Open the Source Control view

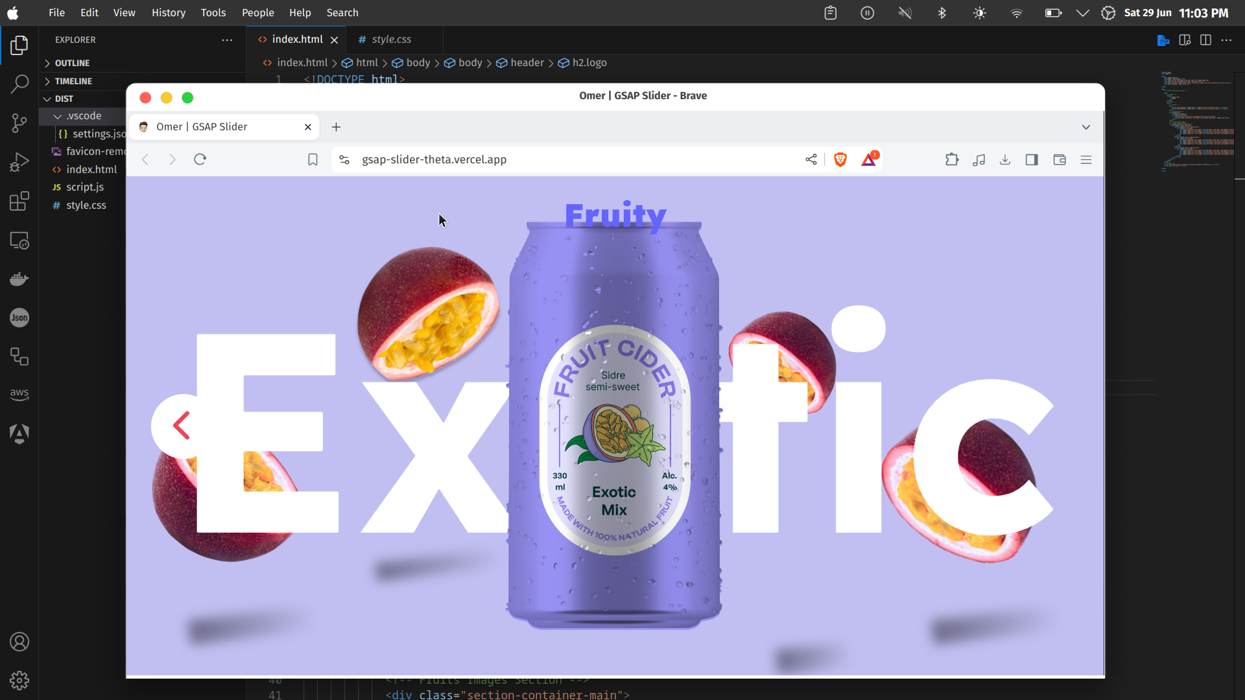point(19,123)
